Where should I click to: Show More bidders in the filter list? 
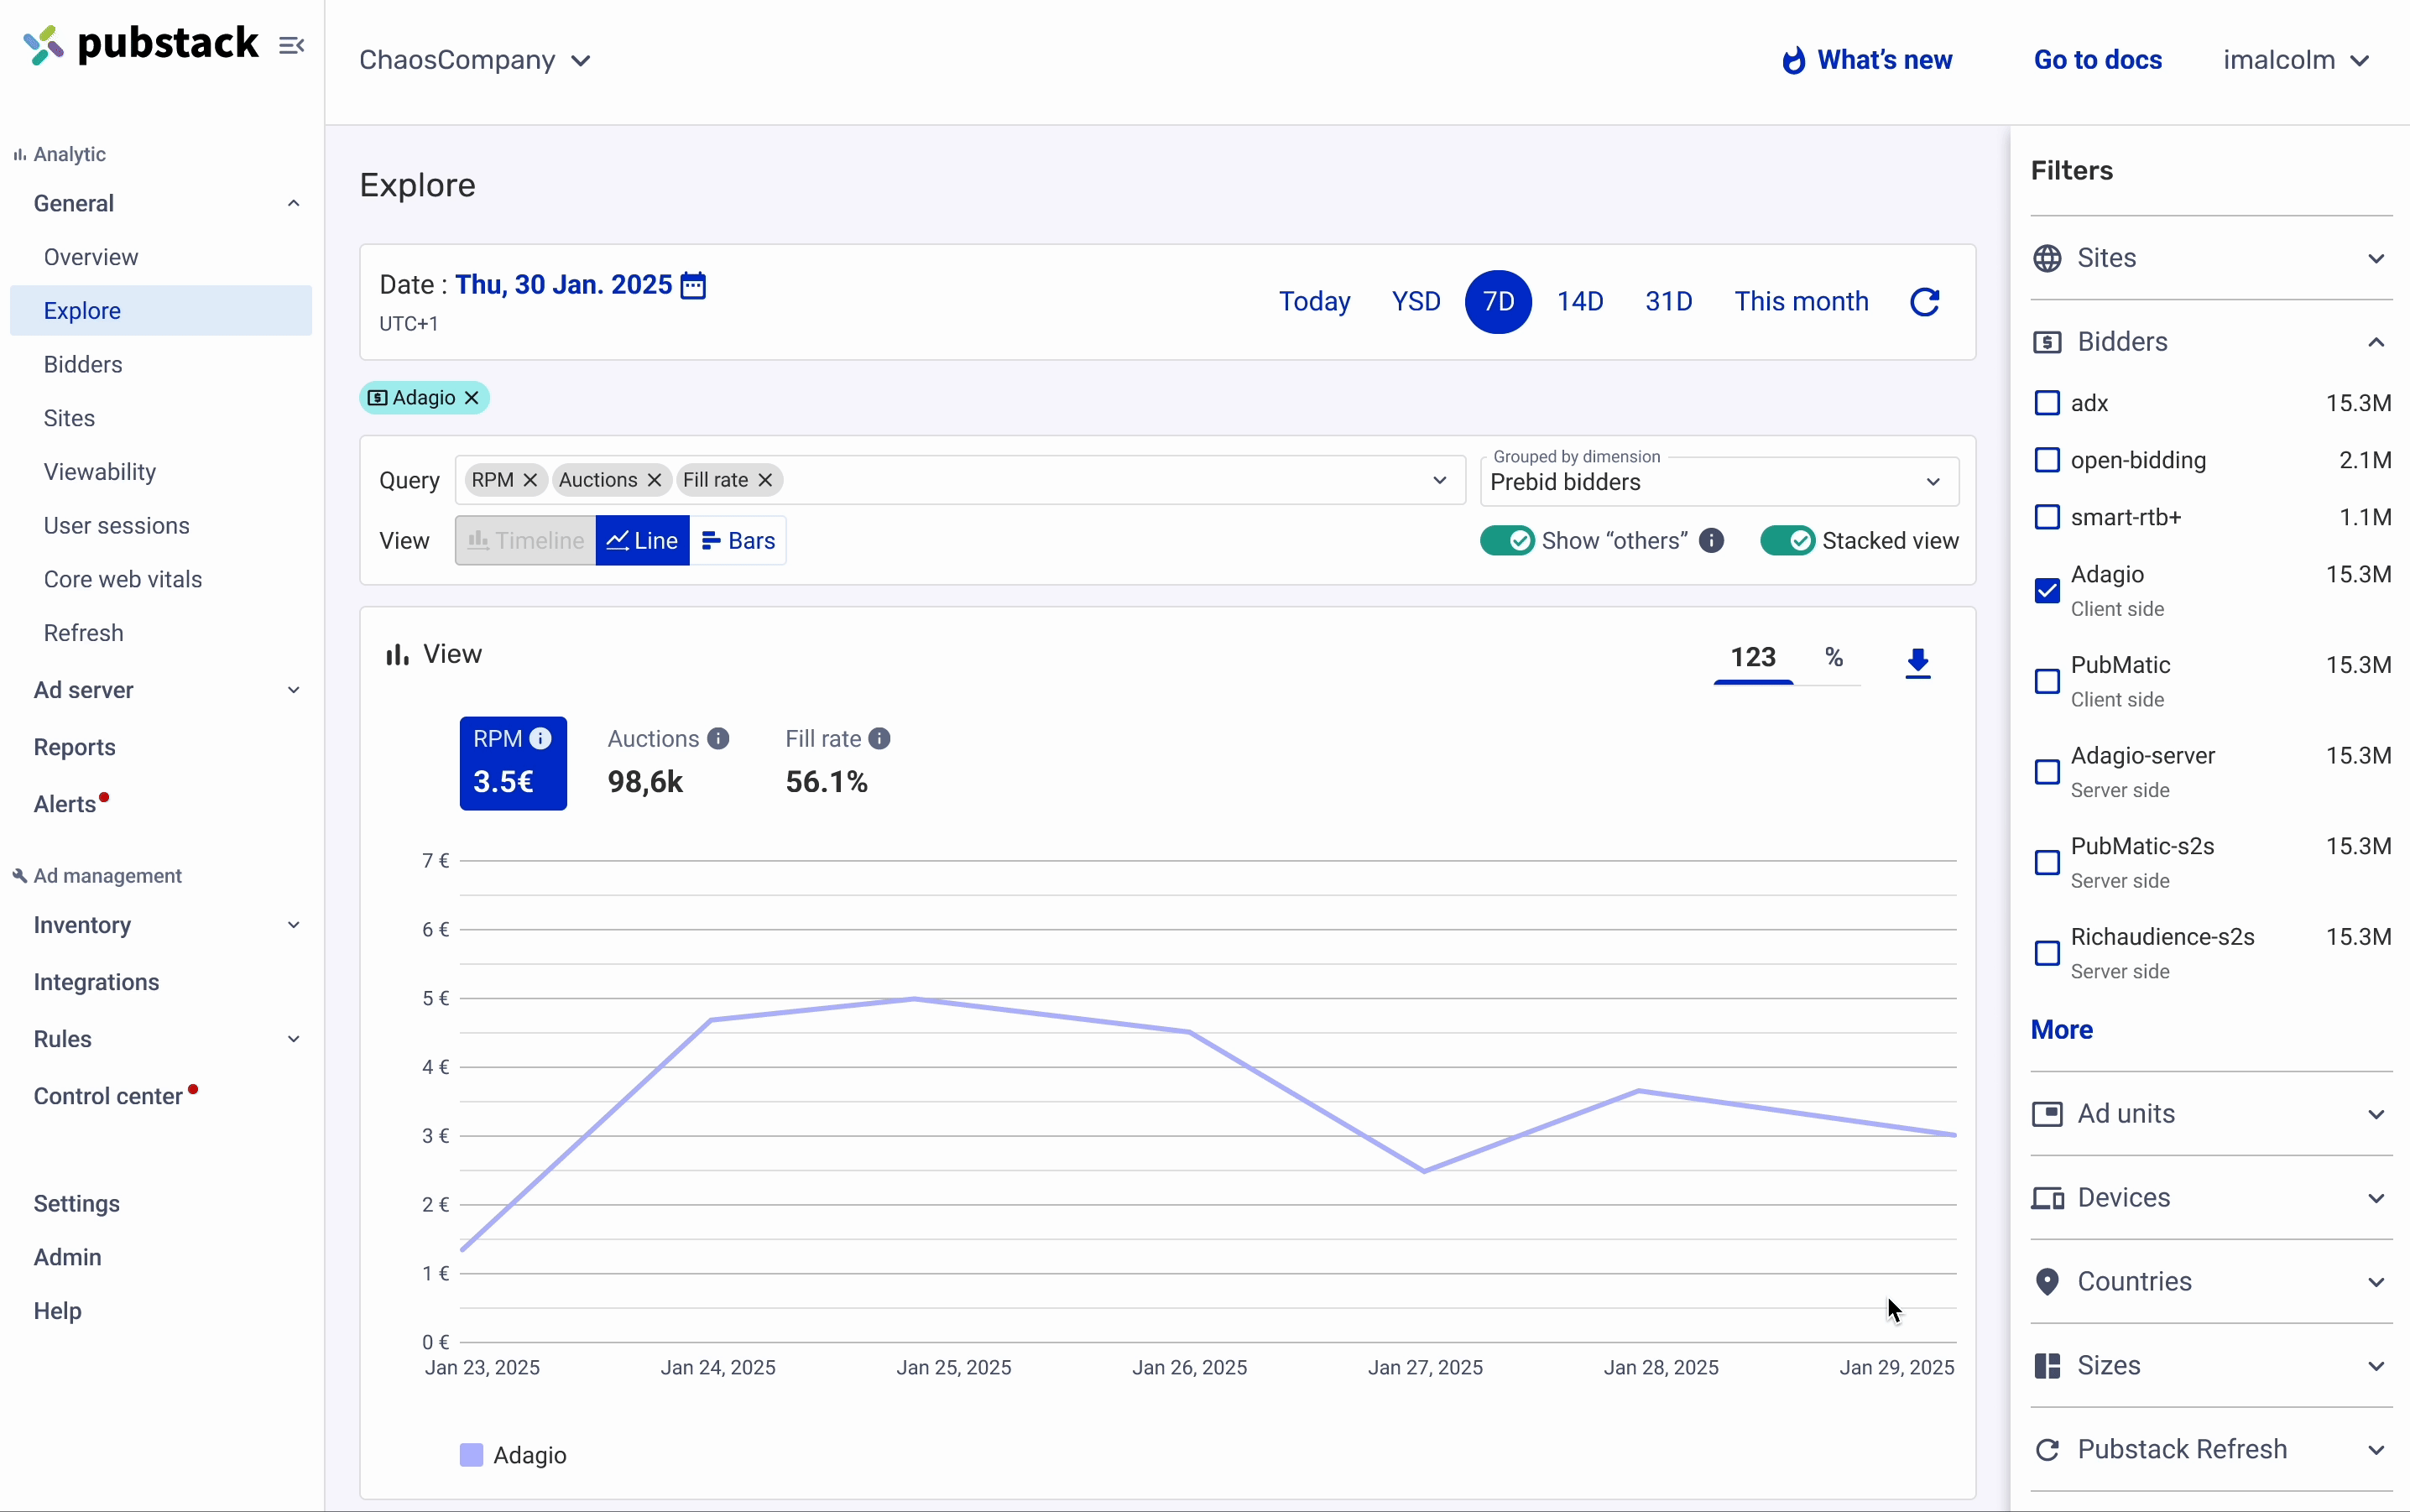2062,1031
